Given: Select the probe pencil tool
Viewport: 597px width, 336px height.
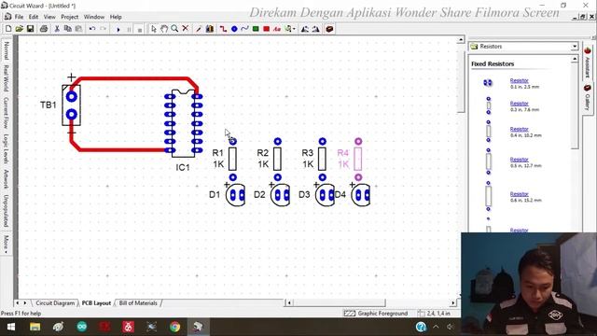Looking at the screenshot, I should (199, 29).
